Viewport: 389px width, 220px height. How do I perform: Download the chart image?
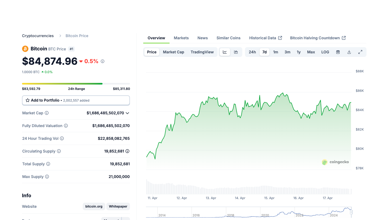click(x=349, y=52)
